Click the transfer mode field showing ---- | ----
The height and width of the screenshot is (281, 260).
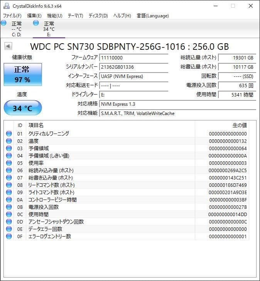pyautogui.click(x=133, y=86)
